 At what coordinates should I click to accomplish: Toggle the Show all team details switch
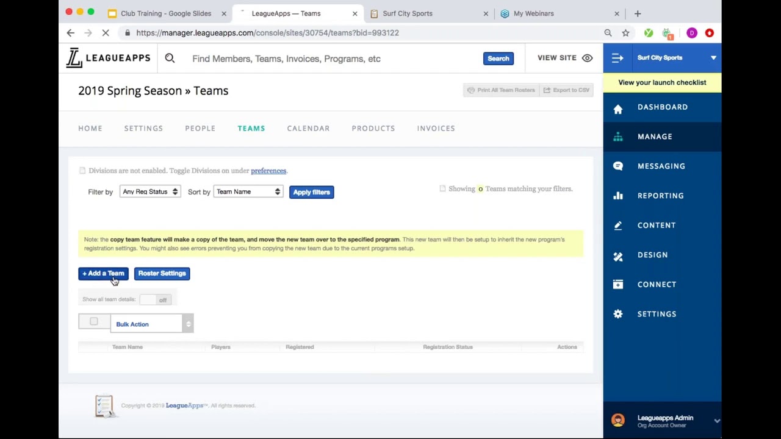(156, 299)
